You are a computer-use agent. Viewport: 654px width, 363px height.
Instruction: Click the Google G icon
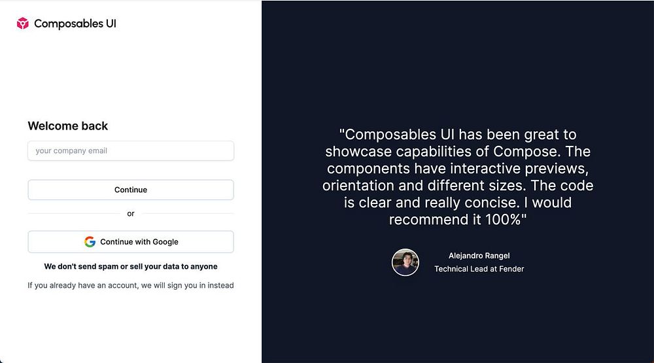coord(90,241)
